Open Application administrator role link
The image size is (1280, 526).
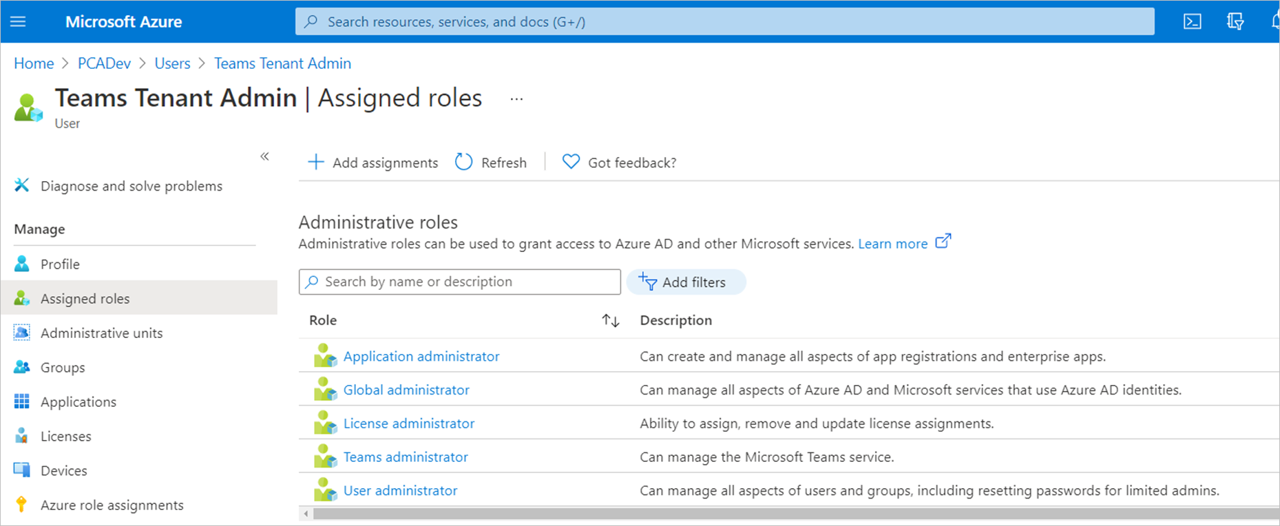click(x=421, y=356)
